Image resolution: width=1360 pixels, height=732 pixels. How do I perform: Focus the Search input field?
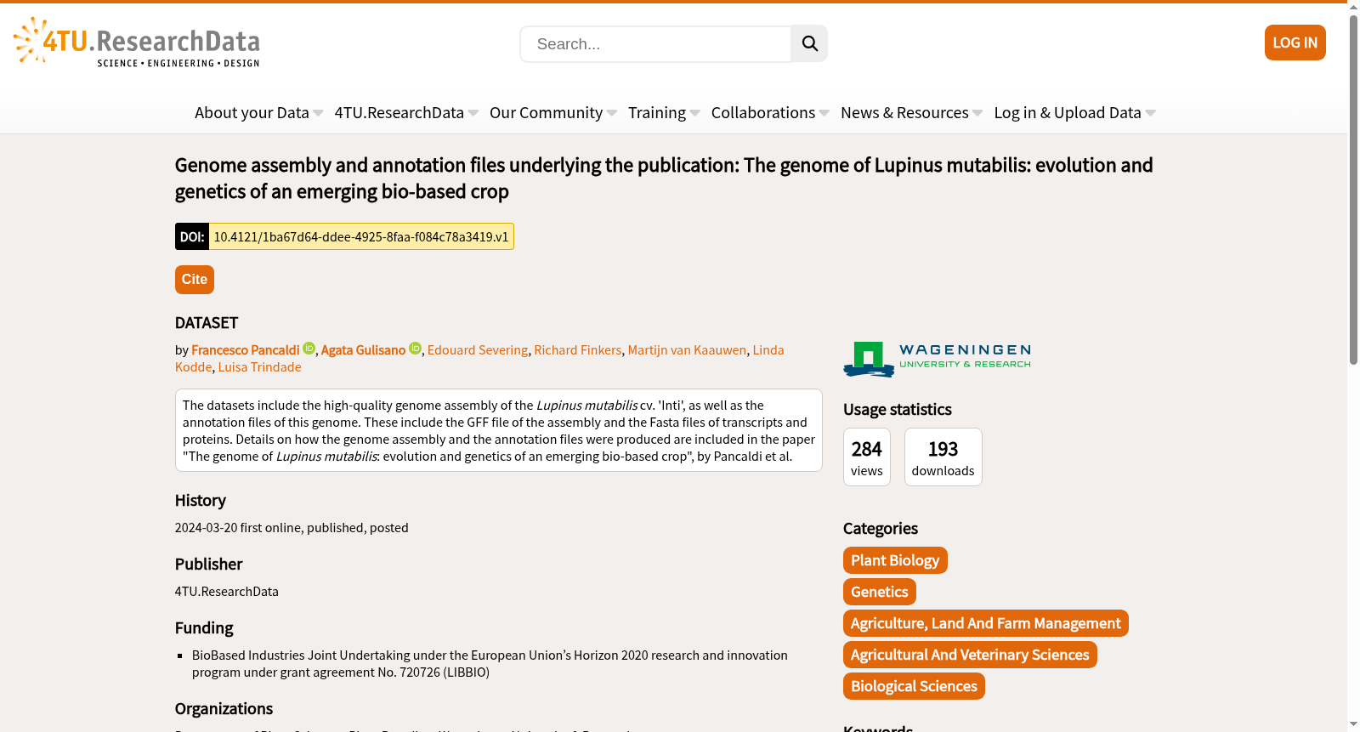click(x=655, y=44)
